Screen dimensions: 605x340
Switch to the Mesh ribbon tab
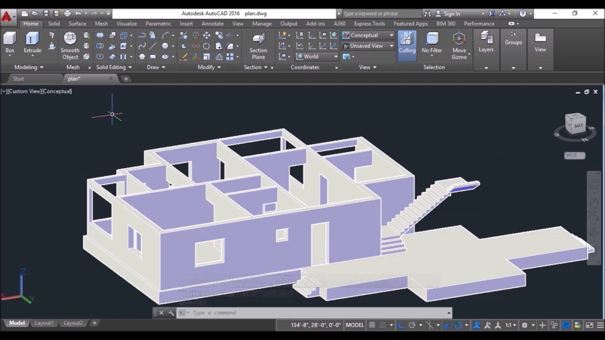[102, 24]
